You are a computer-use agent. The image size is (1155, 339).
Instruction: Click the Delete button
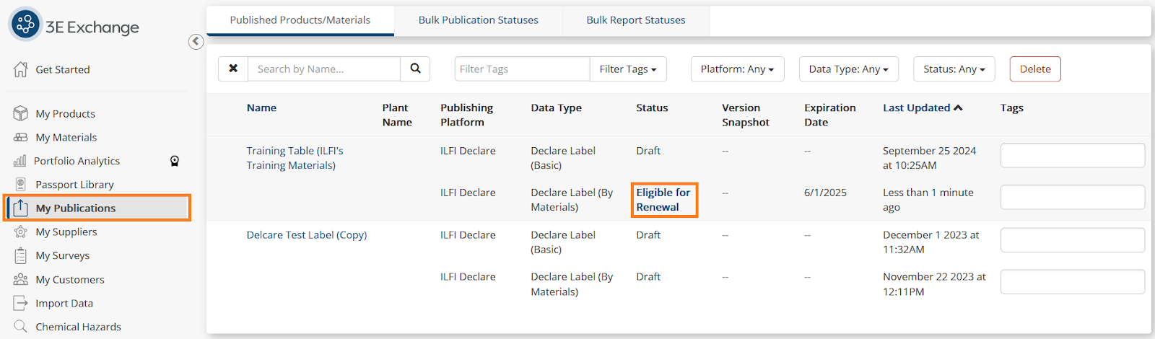[x=1035, y=69]
